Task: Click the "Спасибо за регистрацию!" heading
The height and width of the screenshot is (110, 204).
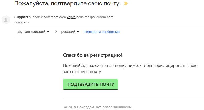Action: point(93,55)
